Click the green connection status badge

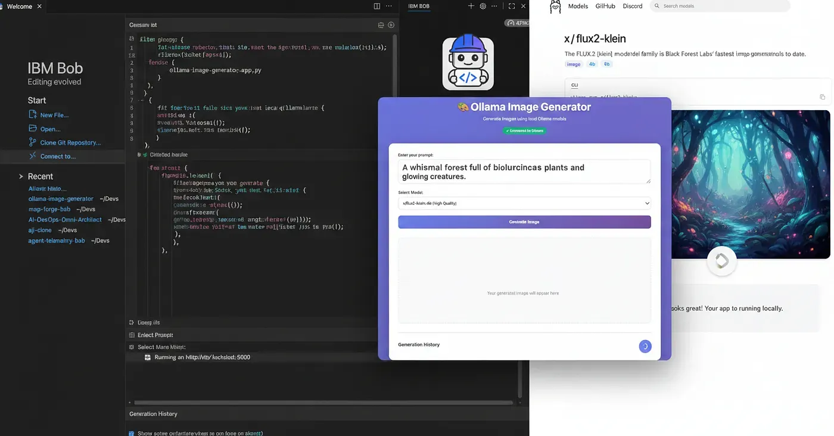pyautogui.click(x=524, y=130)
